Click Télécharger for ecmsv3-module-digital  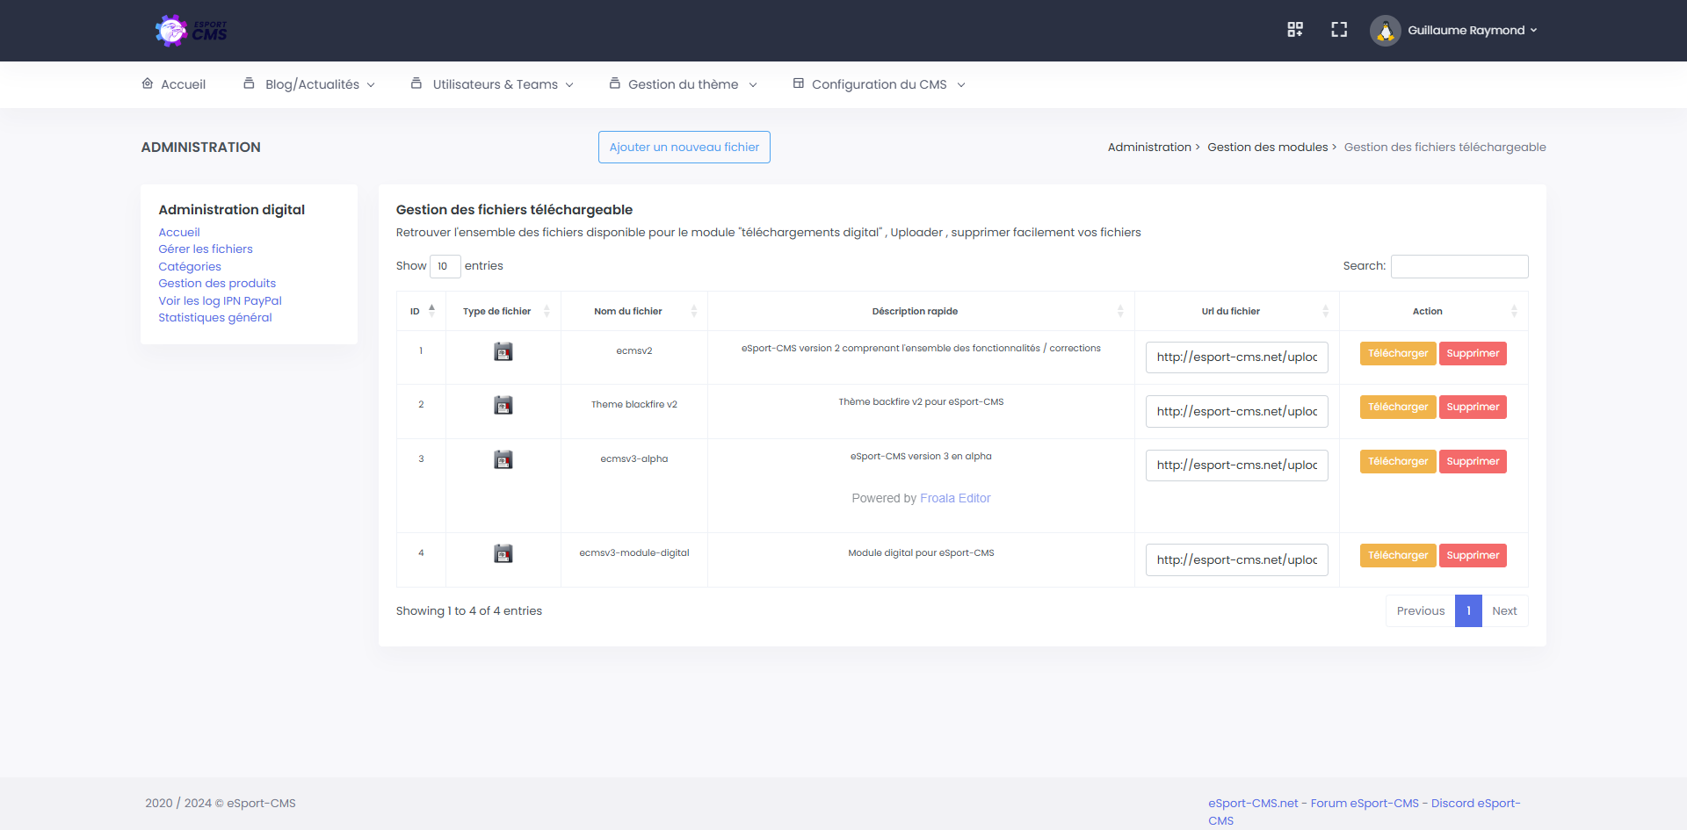tap(1398, 555)
